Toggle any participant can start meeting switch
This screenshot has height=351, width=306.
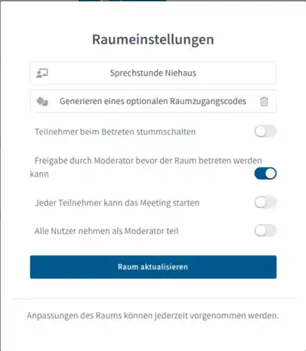tap(265, 203)
